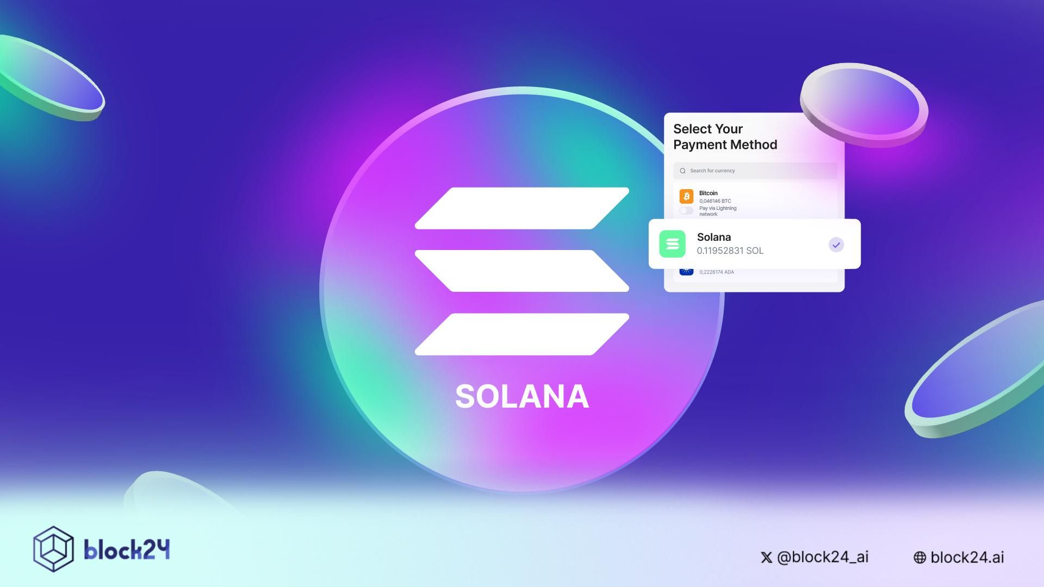Toggle the Pay via Lightning network switch

tap(686, 211)
